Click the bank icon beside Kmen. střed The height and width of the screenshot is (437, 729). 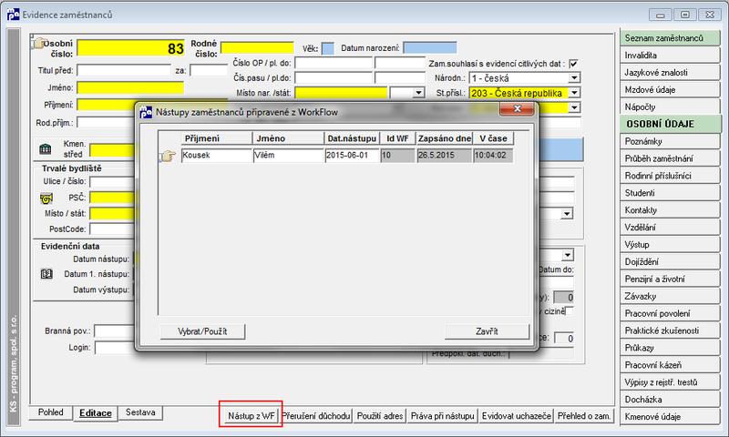pos(46,149)
